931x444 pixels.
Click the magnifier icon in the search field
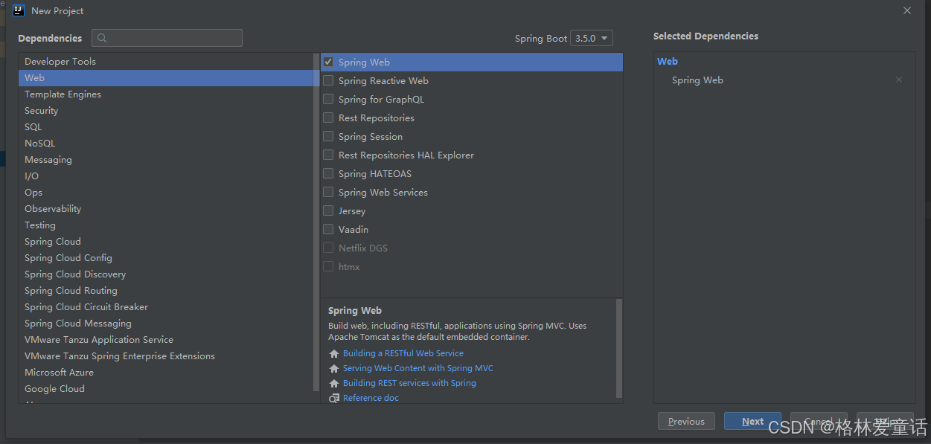pos(100,37)
